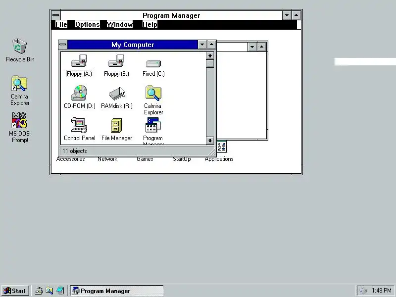This screenshot has width=396, height=297.
Task: Click the Explorer magnifier quick-launch icon in taskbar
Action: coord(49,291)
